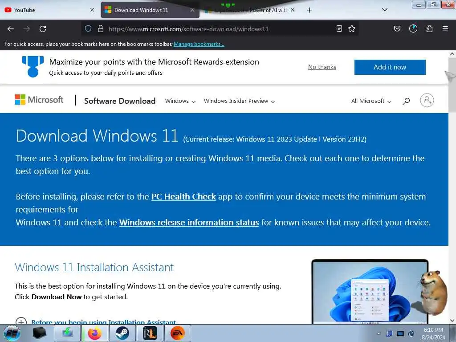Click the volume speaker tray icon
Screen dimensions: 456x342
point(411,334)
